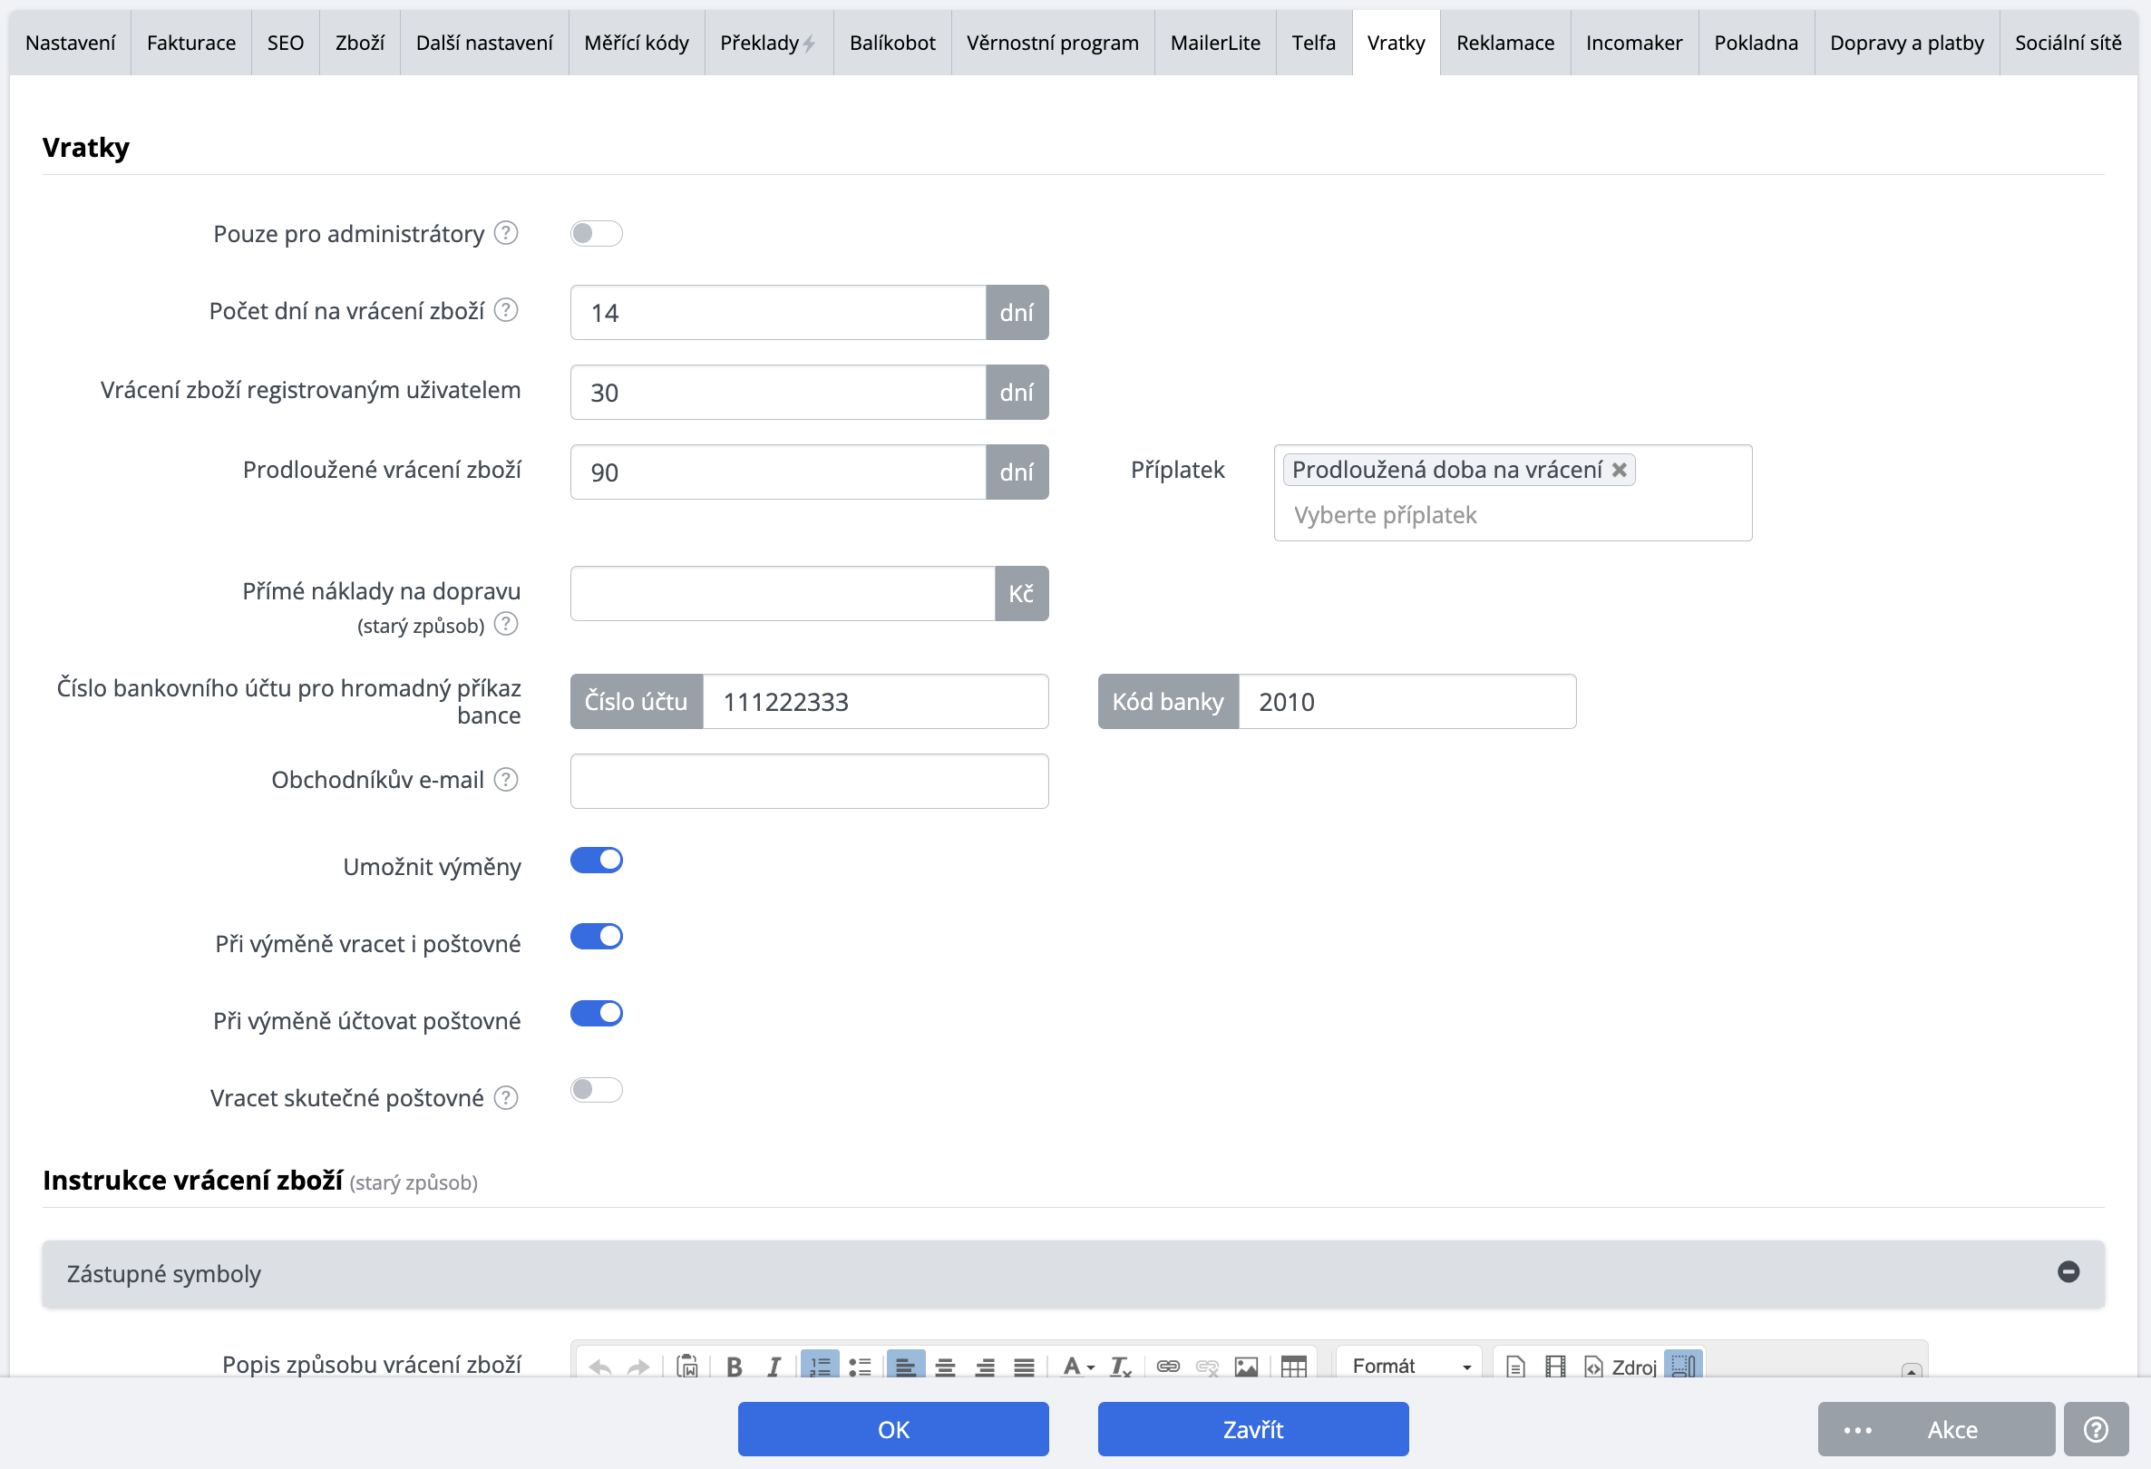
Task: Center-align text in the editor
Action: tap(945, 1367)
